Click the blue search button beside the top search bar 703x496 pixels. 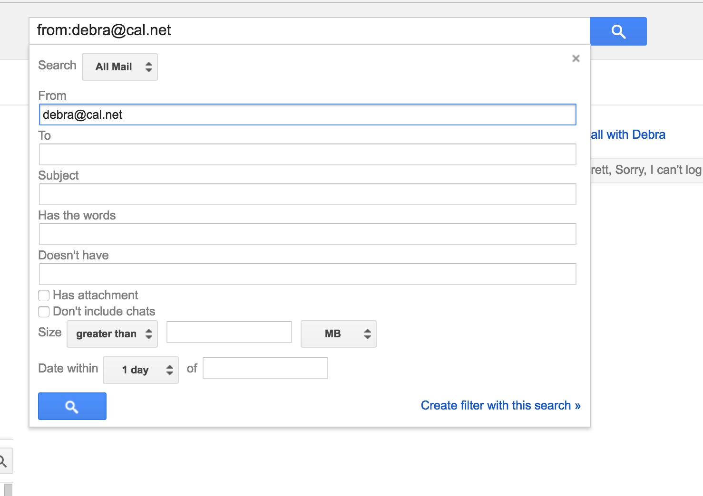(x=618, y=31)
